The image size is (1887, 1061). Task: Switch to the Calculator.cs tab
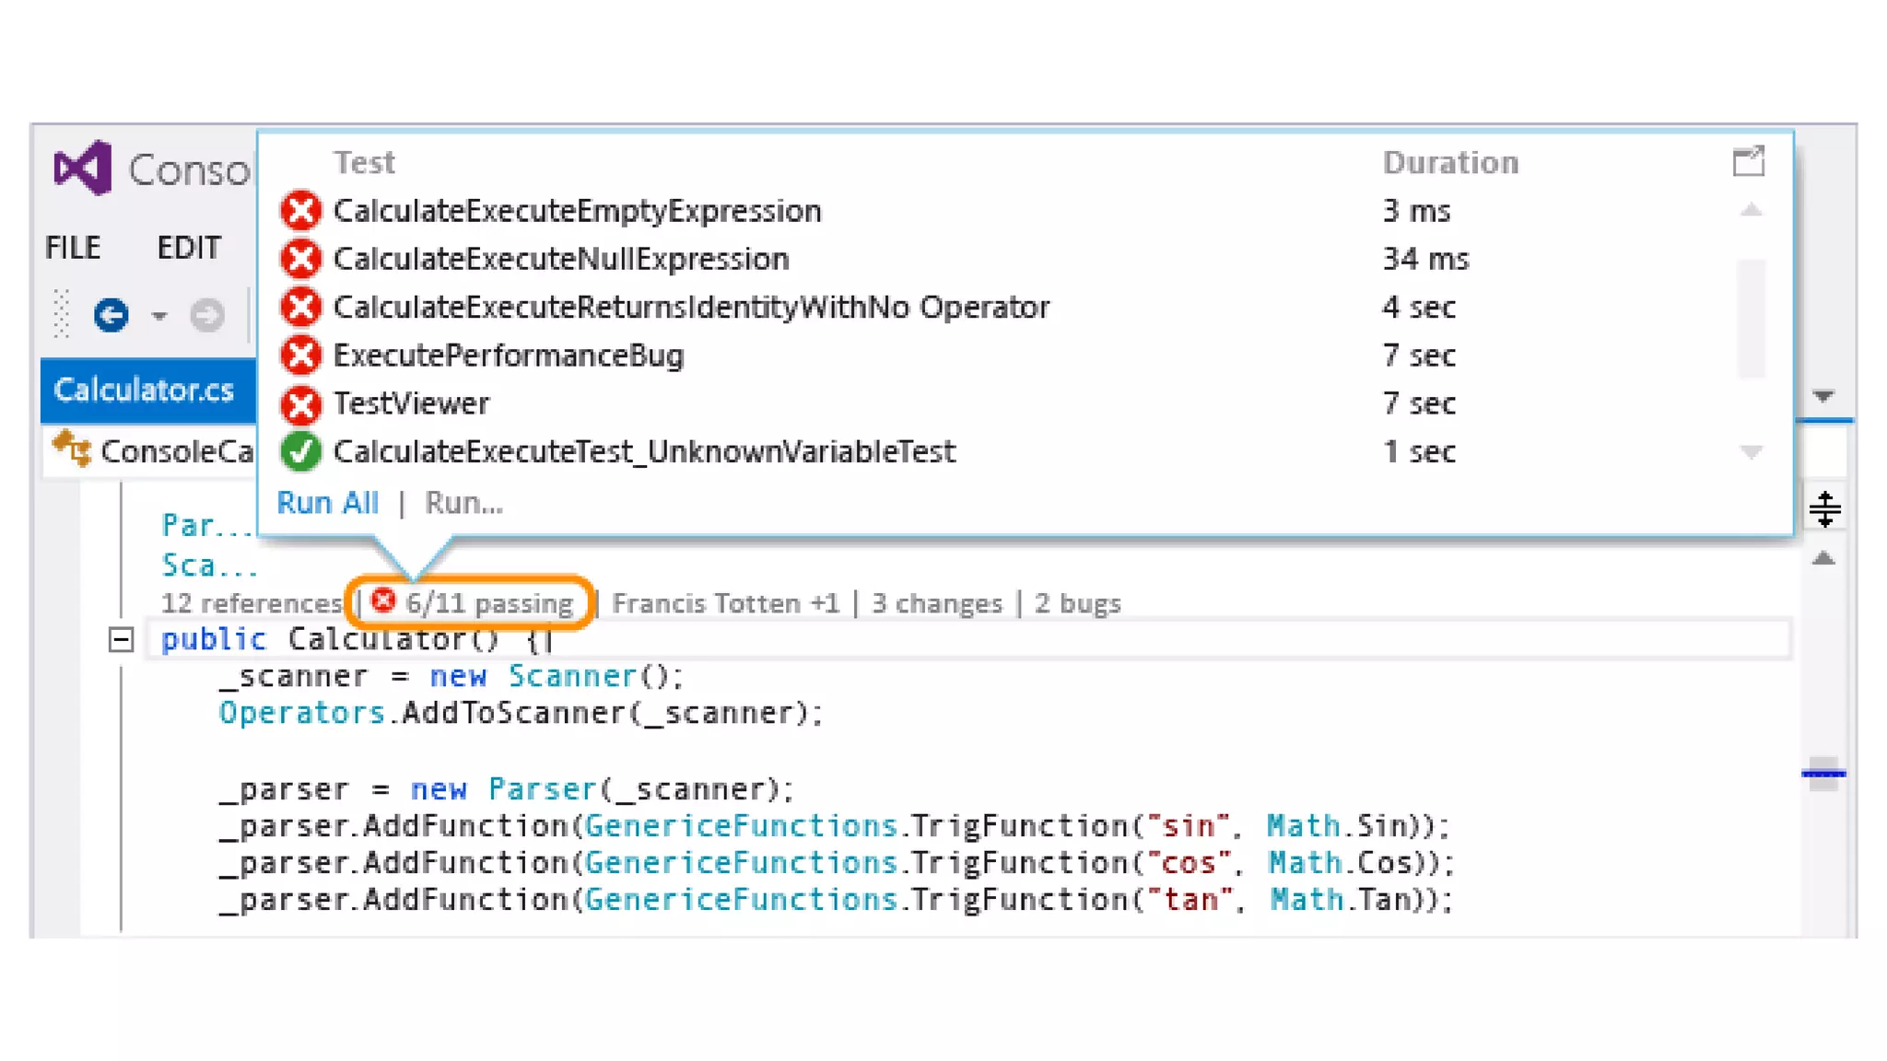[144, 390]
